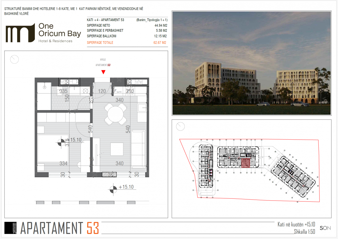The width and height of the screenshot is (338, 239).
Task: Click the elevation marker symbol below the floor plan
Action: click(113, 189)
